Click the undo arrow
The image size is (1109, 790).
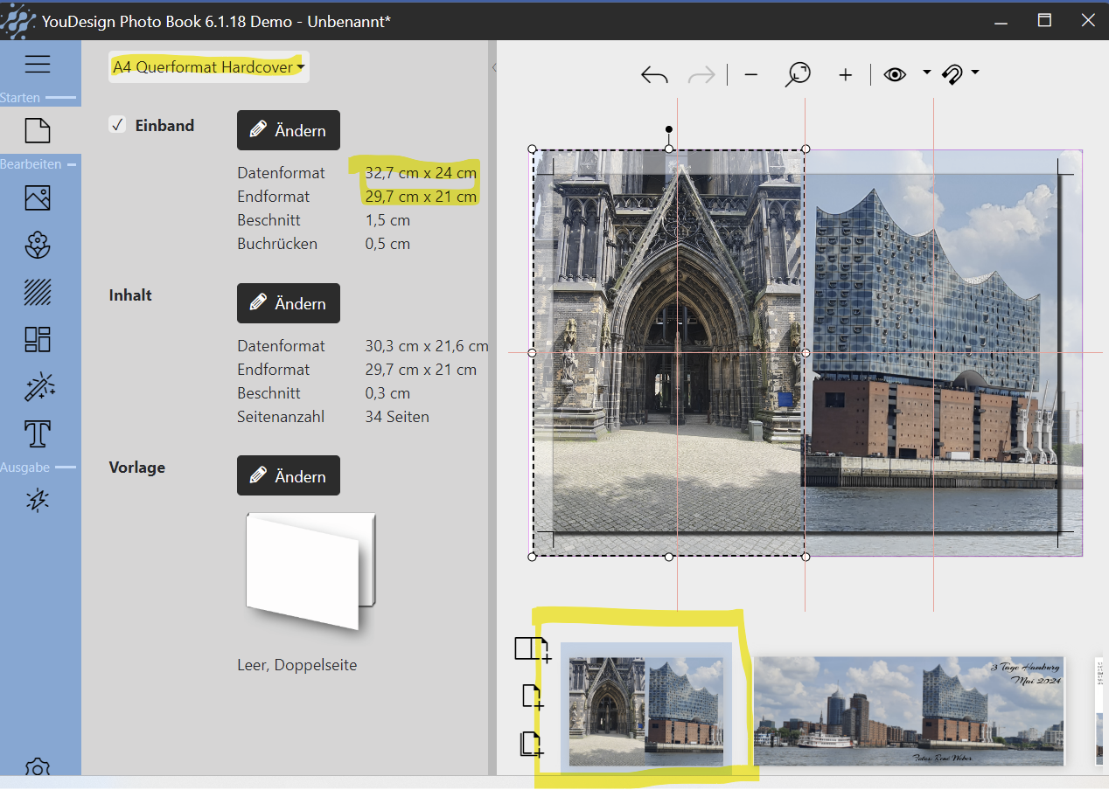coord(654,75)
